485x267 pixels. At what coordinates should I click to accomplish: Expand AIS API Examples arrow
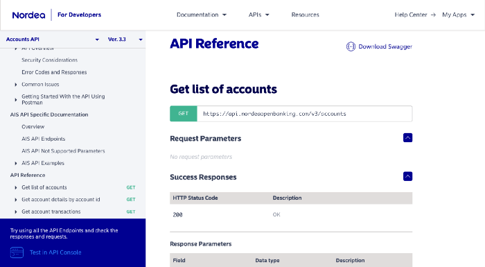tap(16, 163)
